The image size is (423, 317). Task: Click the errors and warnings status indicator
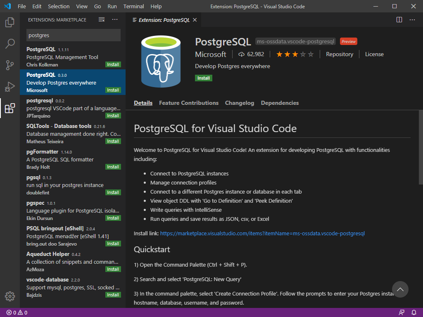(x=17, y=312)
